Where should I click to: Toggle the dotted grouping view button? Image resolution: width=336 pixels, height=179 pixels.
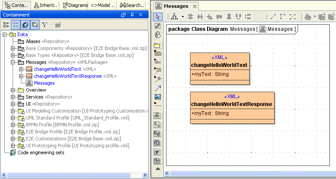[16, 25]
